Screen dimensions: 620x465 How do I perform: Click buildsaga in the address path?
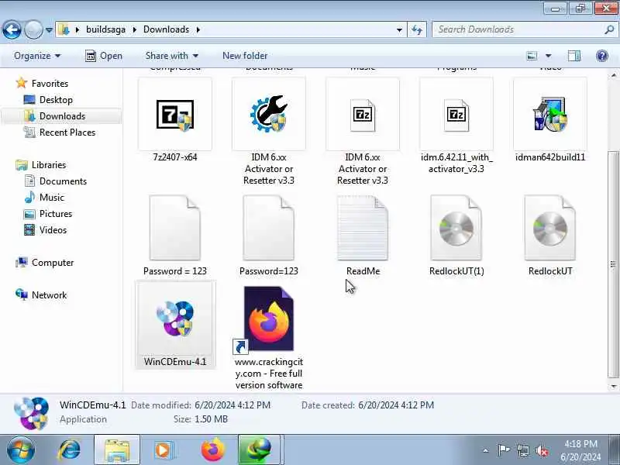pos(105,29)
